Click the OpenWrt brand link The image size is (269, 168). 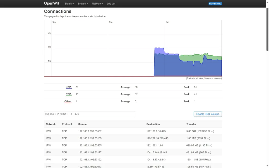pos(51,3)
